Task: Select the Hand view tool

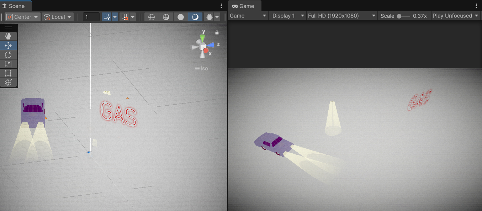Action: [x=8, y=36]
